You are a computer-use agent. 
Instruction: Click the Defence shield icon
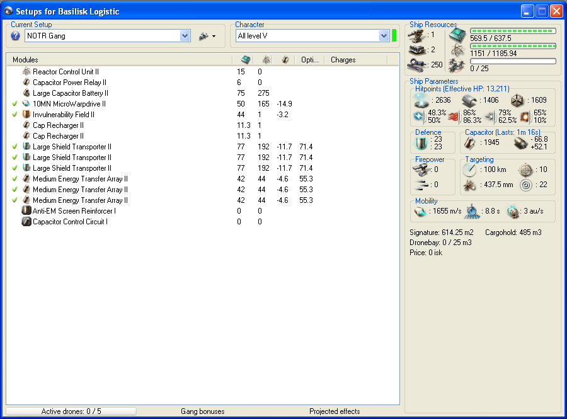(421, 143)
